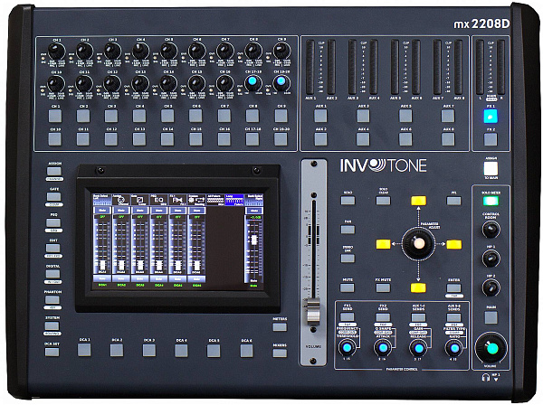543x405 pixels.
Task: Click the HP 1 headphone level knob
Action: 491,258
